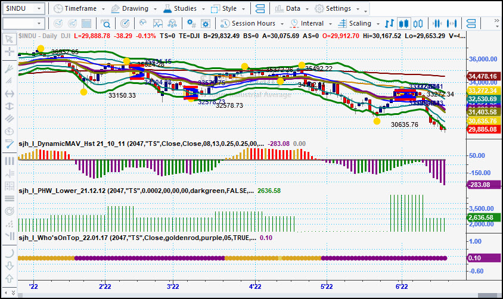Expand the Interval dropdown arrow
The image size is (503, 299).
pyautogui.click(x=330, y=24)
